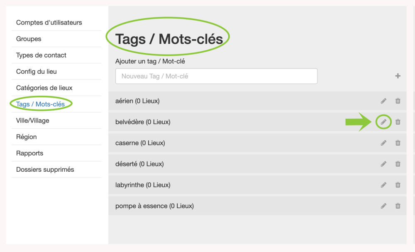Delete the pompe à essence tag
Image resolution: width=415 pixels, height=252 pixels.
(398, 206)
